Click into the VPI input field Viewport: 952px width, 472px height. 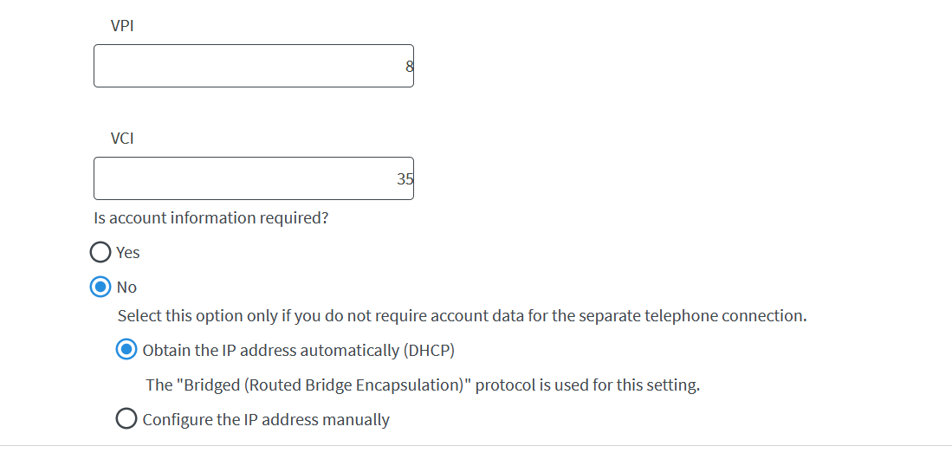point(254,66)
